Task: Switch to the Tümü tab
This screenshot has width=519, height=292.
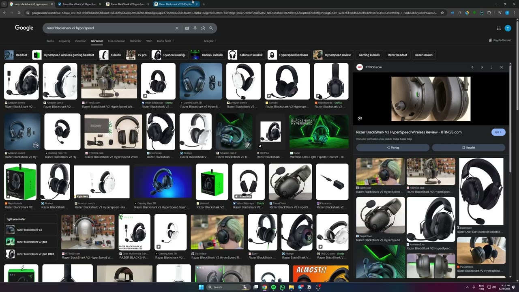Action: coord(50,41)
